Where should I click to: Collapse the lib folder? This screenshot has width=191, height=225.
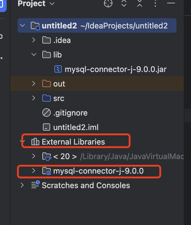click(34, 55)
